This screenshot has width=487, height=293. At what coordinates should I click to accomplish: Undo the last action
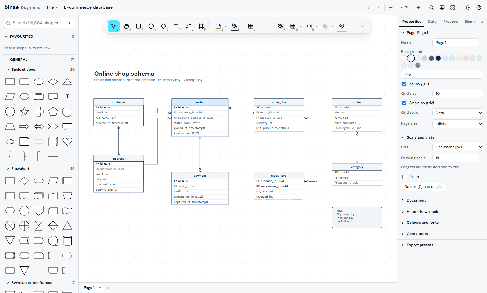[x=367, y=7]
